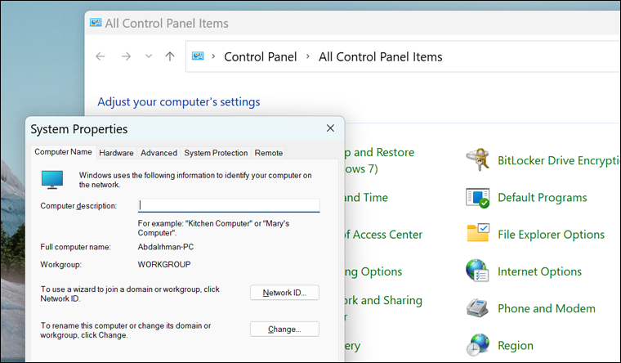Go up one level with up arrow

click(169, 56)
